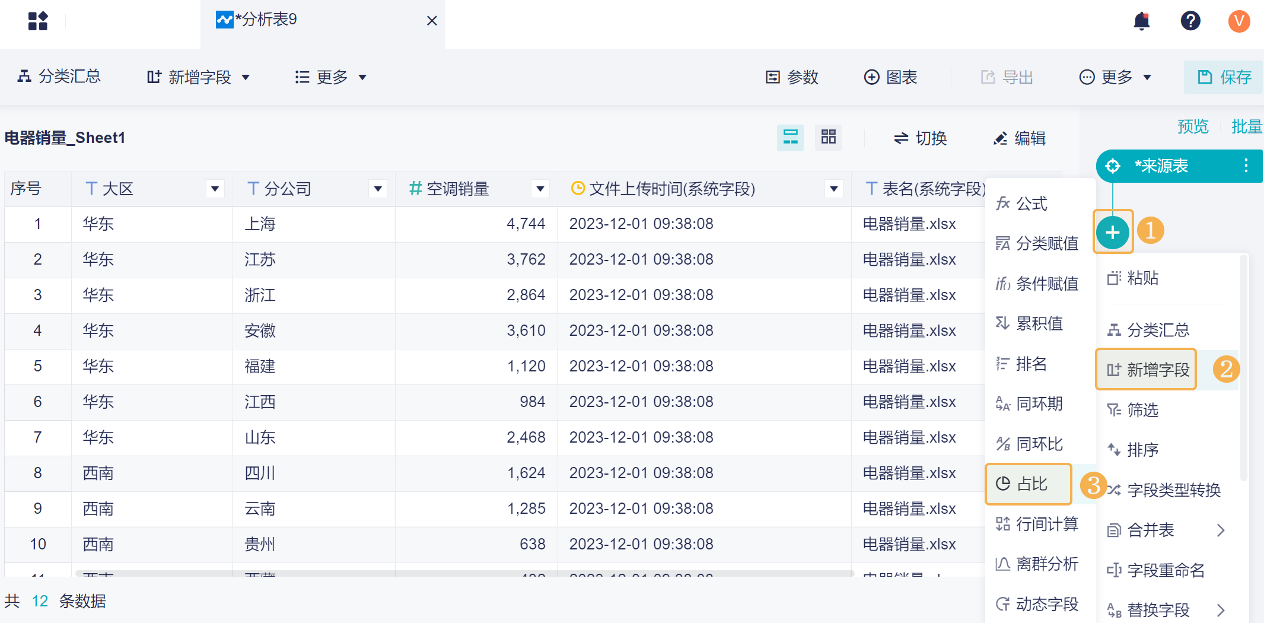Click the 4,744 sales value cell
This screenshot has height=623, width=1264.
click(476, 224)
